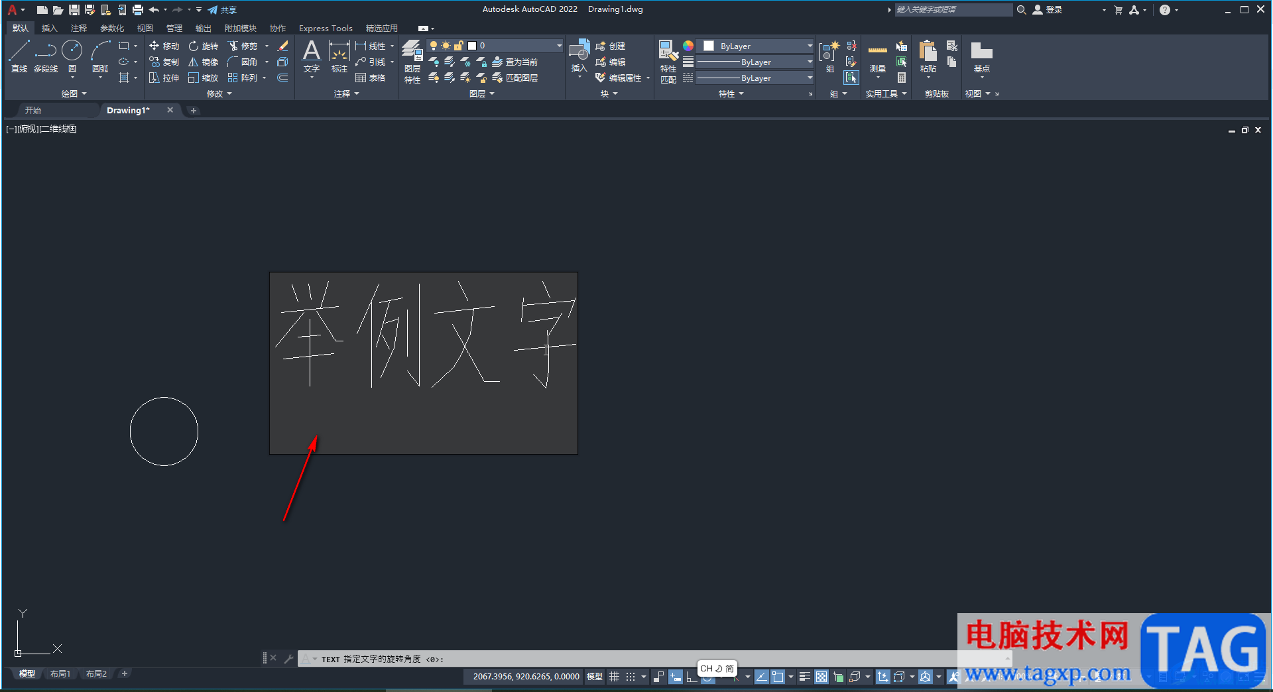
Task: Select the Line (直线) drawing tool
Action: [x=19, y=56]
